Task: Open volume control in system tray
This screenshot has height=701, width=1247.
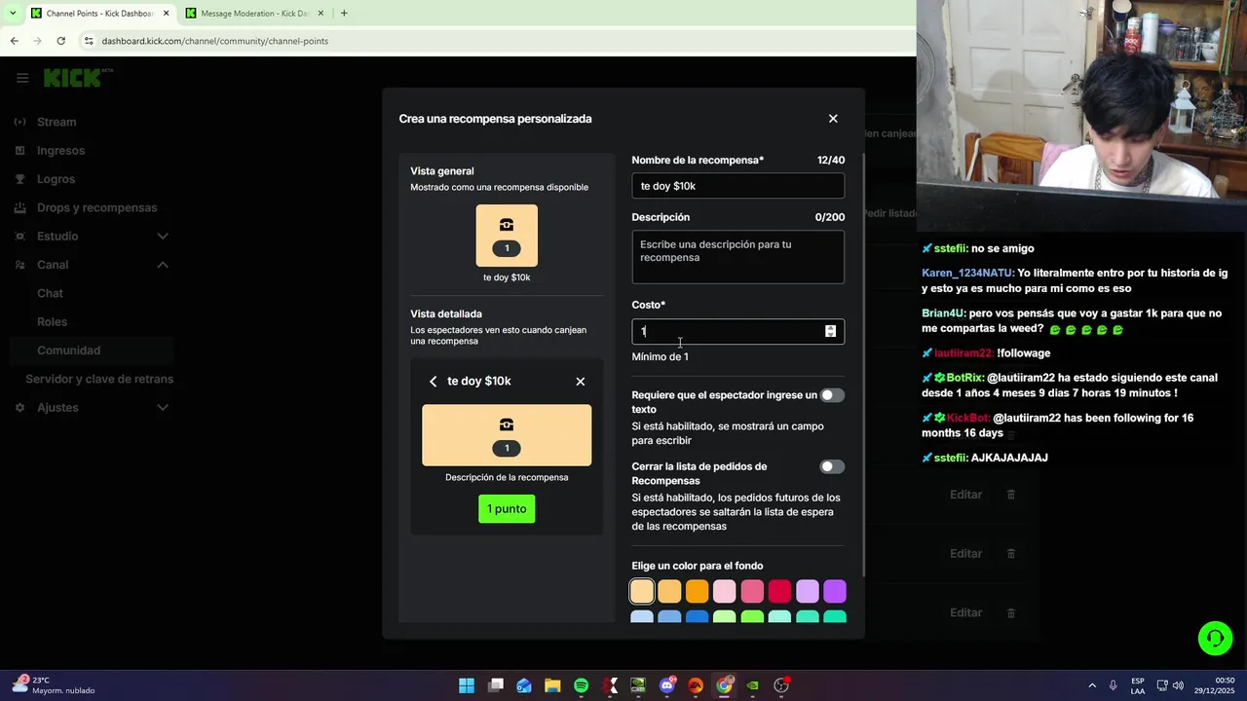Action: [x=1178, y=685]
